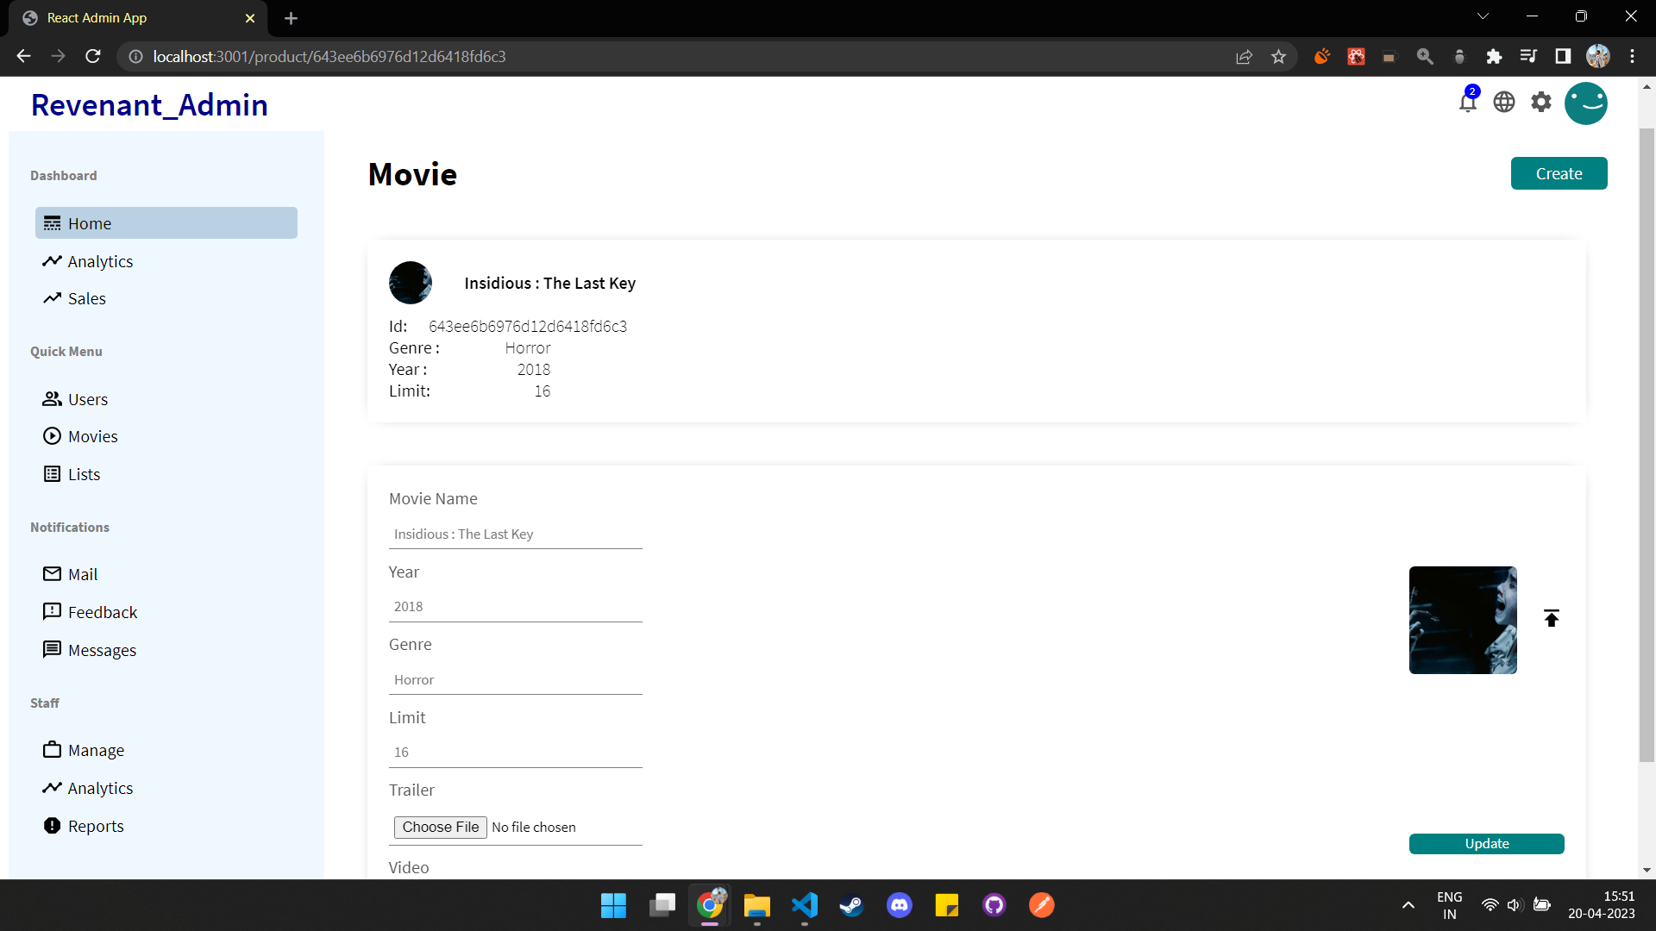Check notifications via the bell icon
1656x931 pixels.
pyautogui.click(x=1468, y=101)
